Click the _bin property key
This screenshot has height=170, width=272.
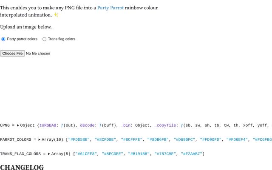point(126,125)
